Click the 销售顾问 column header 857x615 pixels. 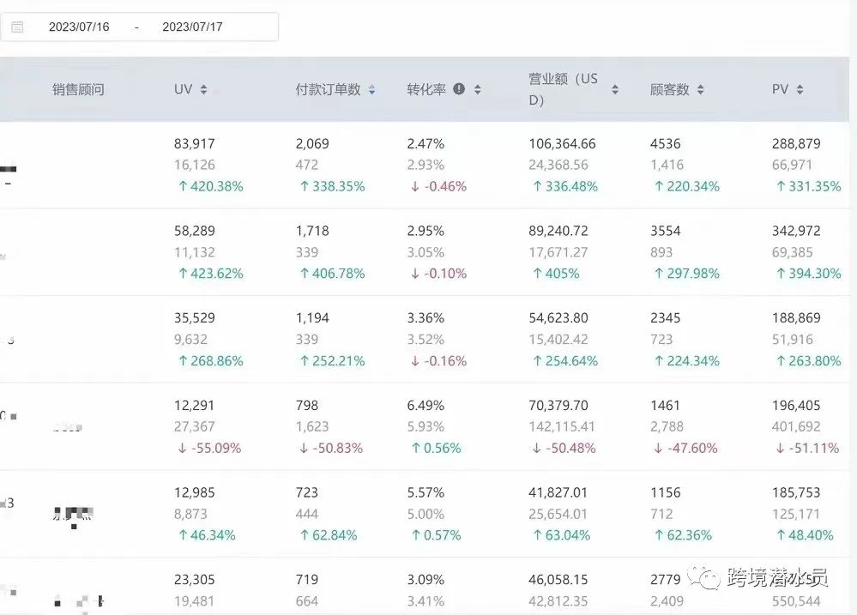(x=78, y=90)
